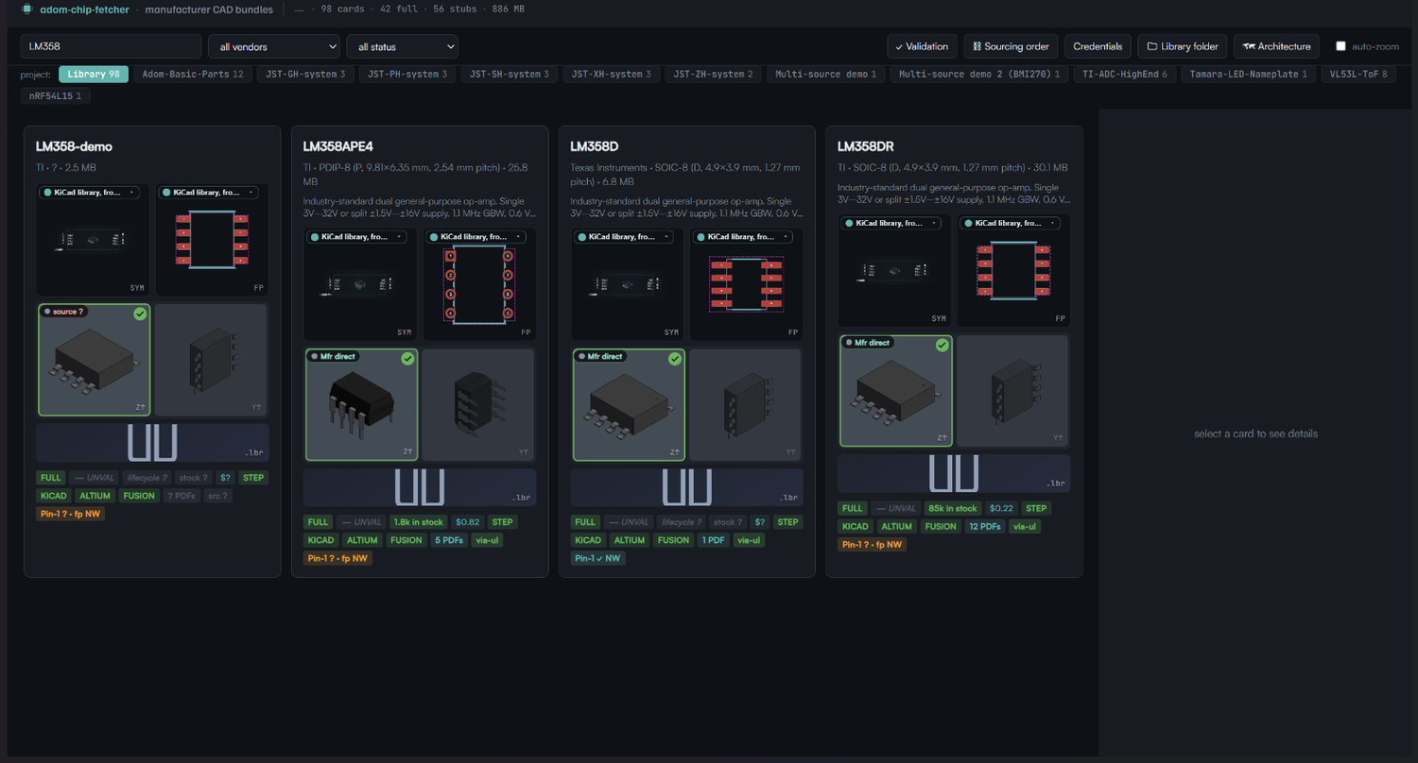Viewport: 1418px width, 763px height.
Task: Click the '1 PDF' tag on LM358D
Action: (713, 540)
